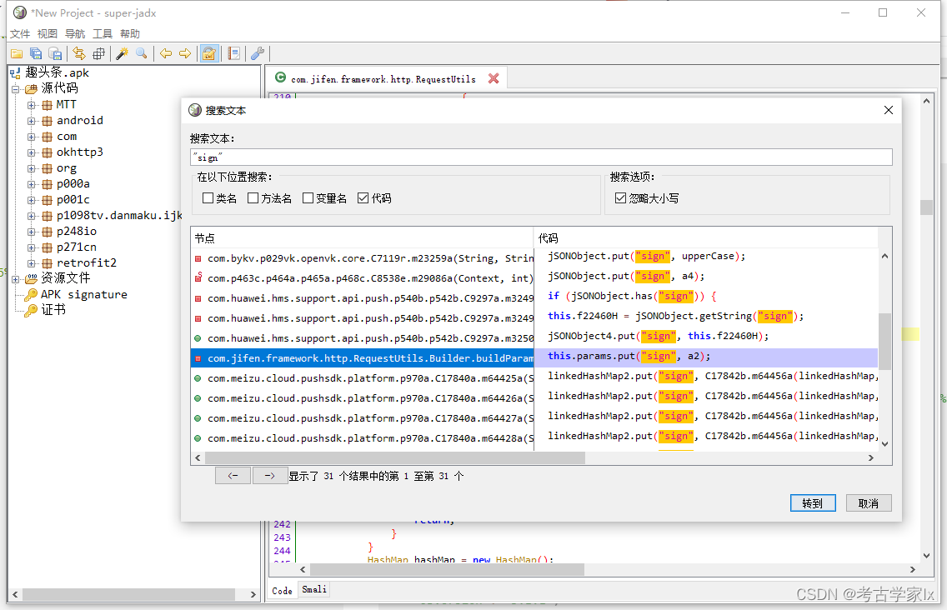Switch to the Smali tab
The image size is (947, 610).
[x=313, y=589]
